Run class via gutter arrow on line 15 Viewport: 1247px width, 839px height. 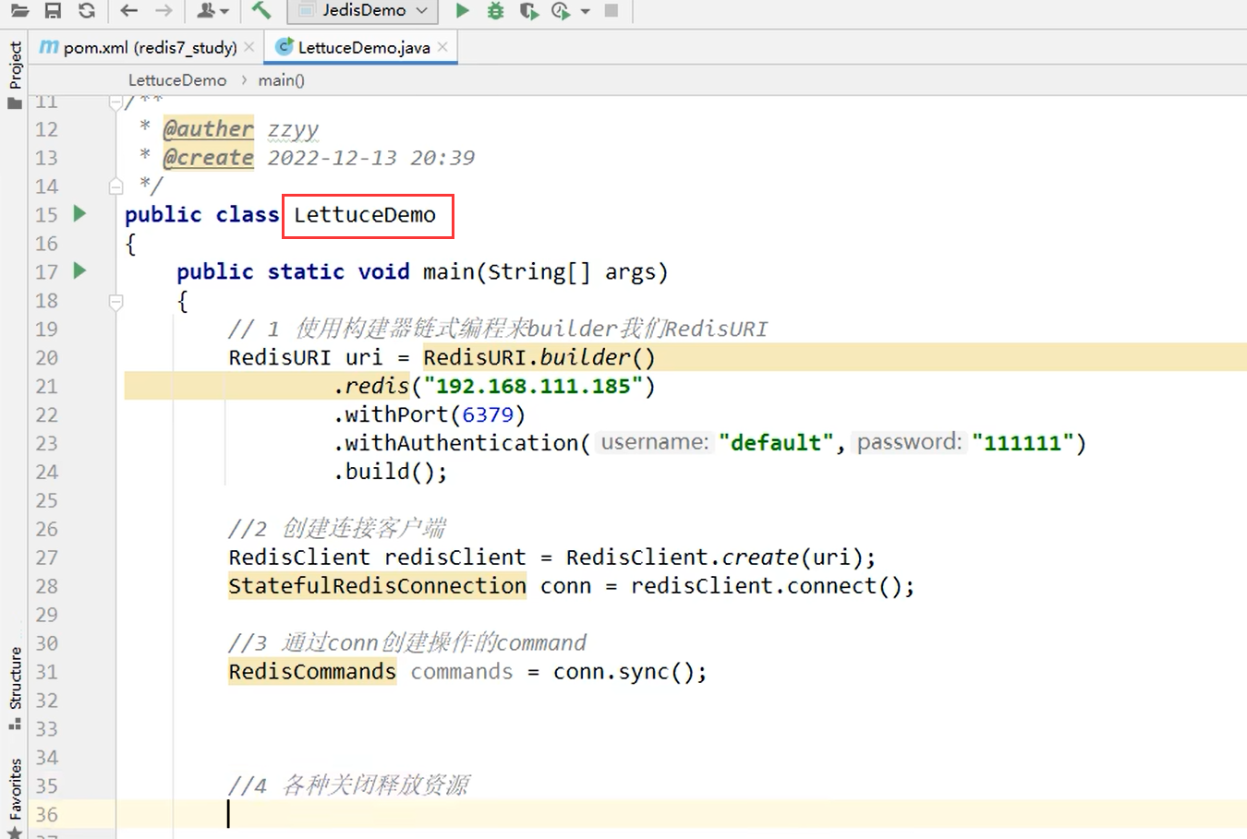[79, 214]
